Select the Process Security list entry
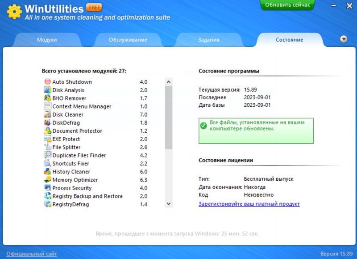This screenshot has width=357, height=259. tap(95, 188)
